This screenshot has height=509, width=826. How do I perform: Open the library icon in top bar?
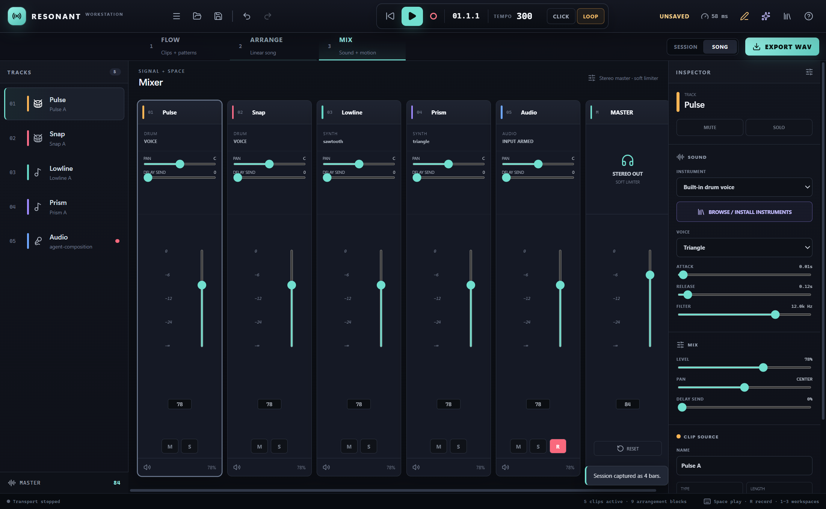pos(787,16)
